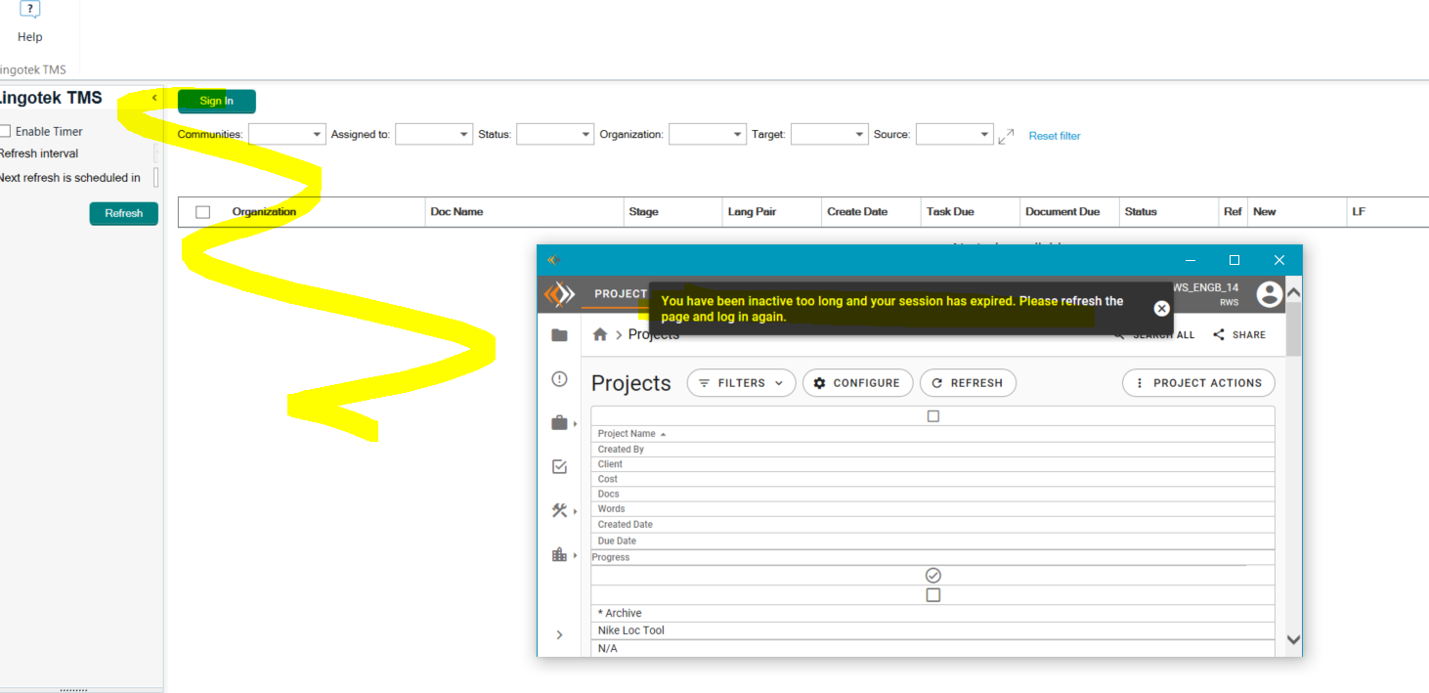
Task: Open the briefcase icon in Projects sidebar
Action: pos(559,423)
